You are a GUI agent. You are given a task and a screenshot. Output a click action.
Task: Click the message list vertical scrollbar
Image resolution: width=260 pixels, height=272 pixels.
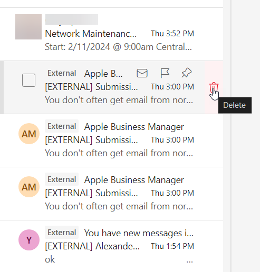pyautogui.click(x=227, y=136)
